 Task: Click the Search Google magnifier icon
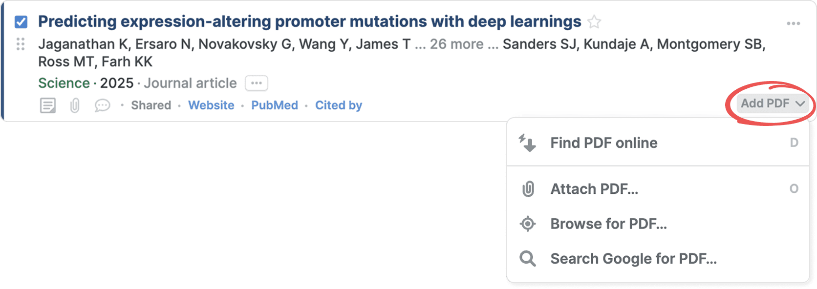point(528,258)
